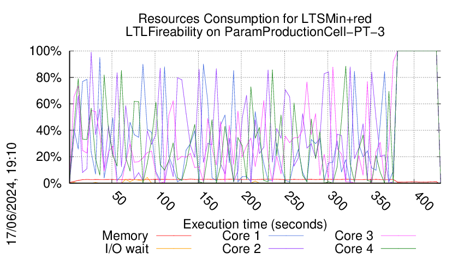This screenshot has height=259, width=464.
Task: Click the magenta Core 3 legend line sample
Action: [x=398, y=236]
